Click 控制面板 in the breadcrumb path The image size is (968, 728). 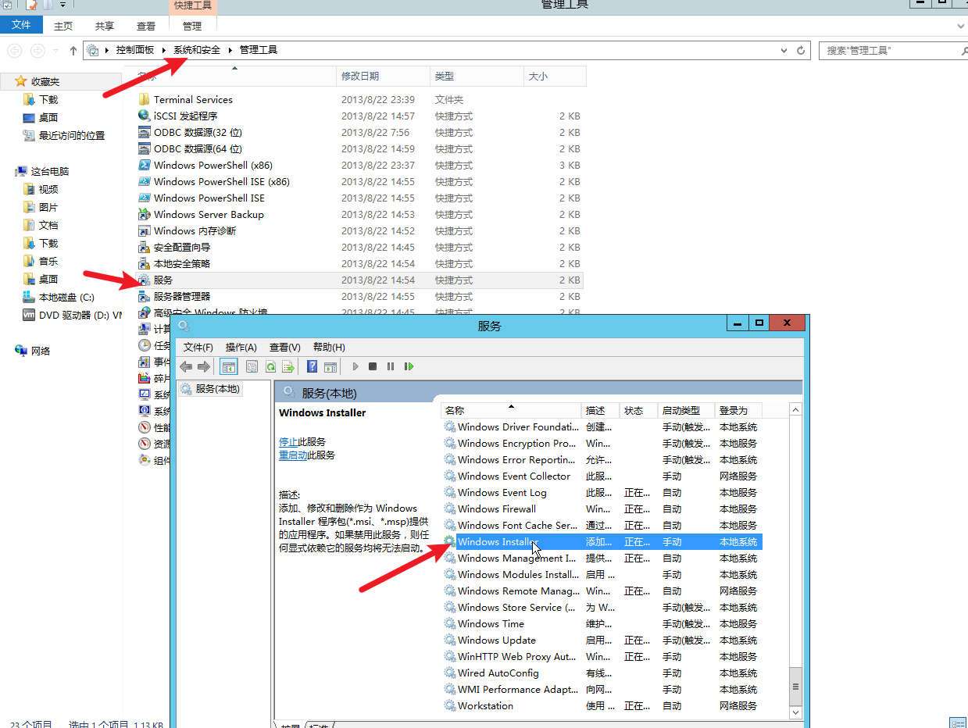(x=135, y=50)
